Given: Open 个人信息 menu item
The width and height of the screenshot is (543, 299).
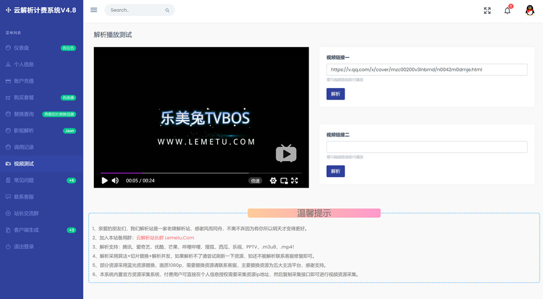Looking at the screenshot, I should pos(42,65).
